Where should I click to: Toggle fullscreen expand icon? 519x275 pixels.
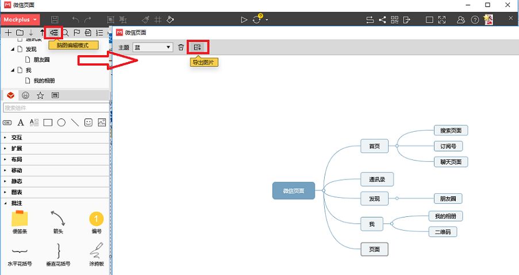pyautogui.click(x=442, y=20)
